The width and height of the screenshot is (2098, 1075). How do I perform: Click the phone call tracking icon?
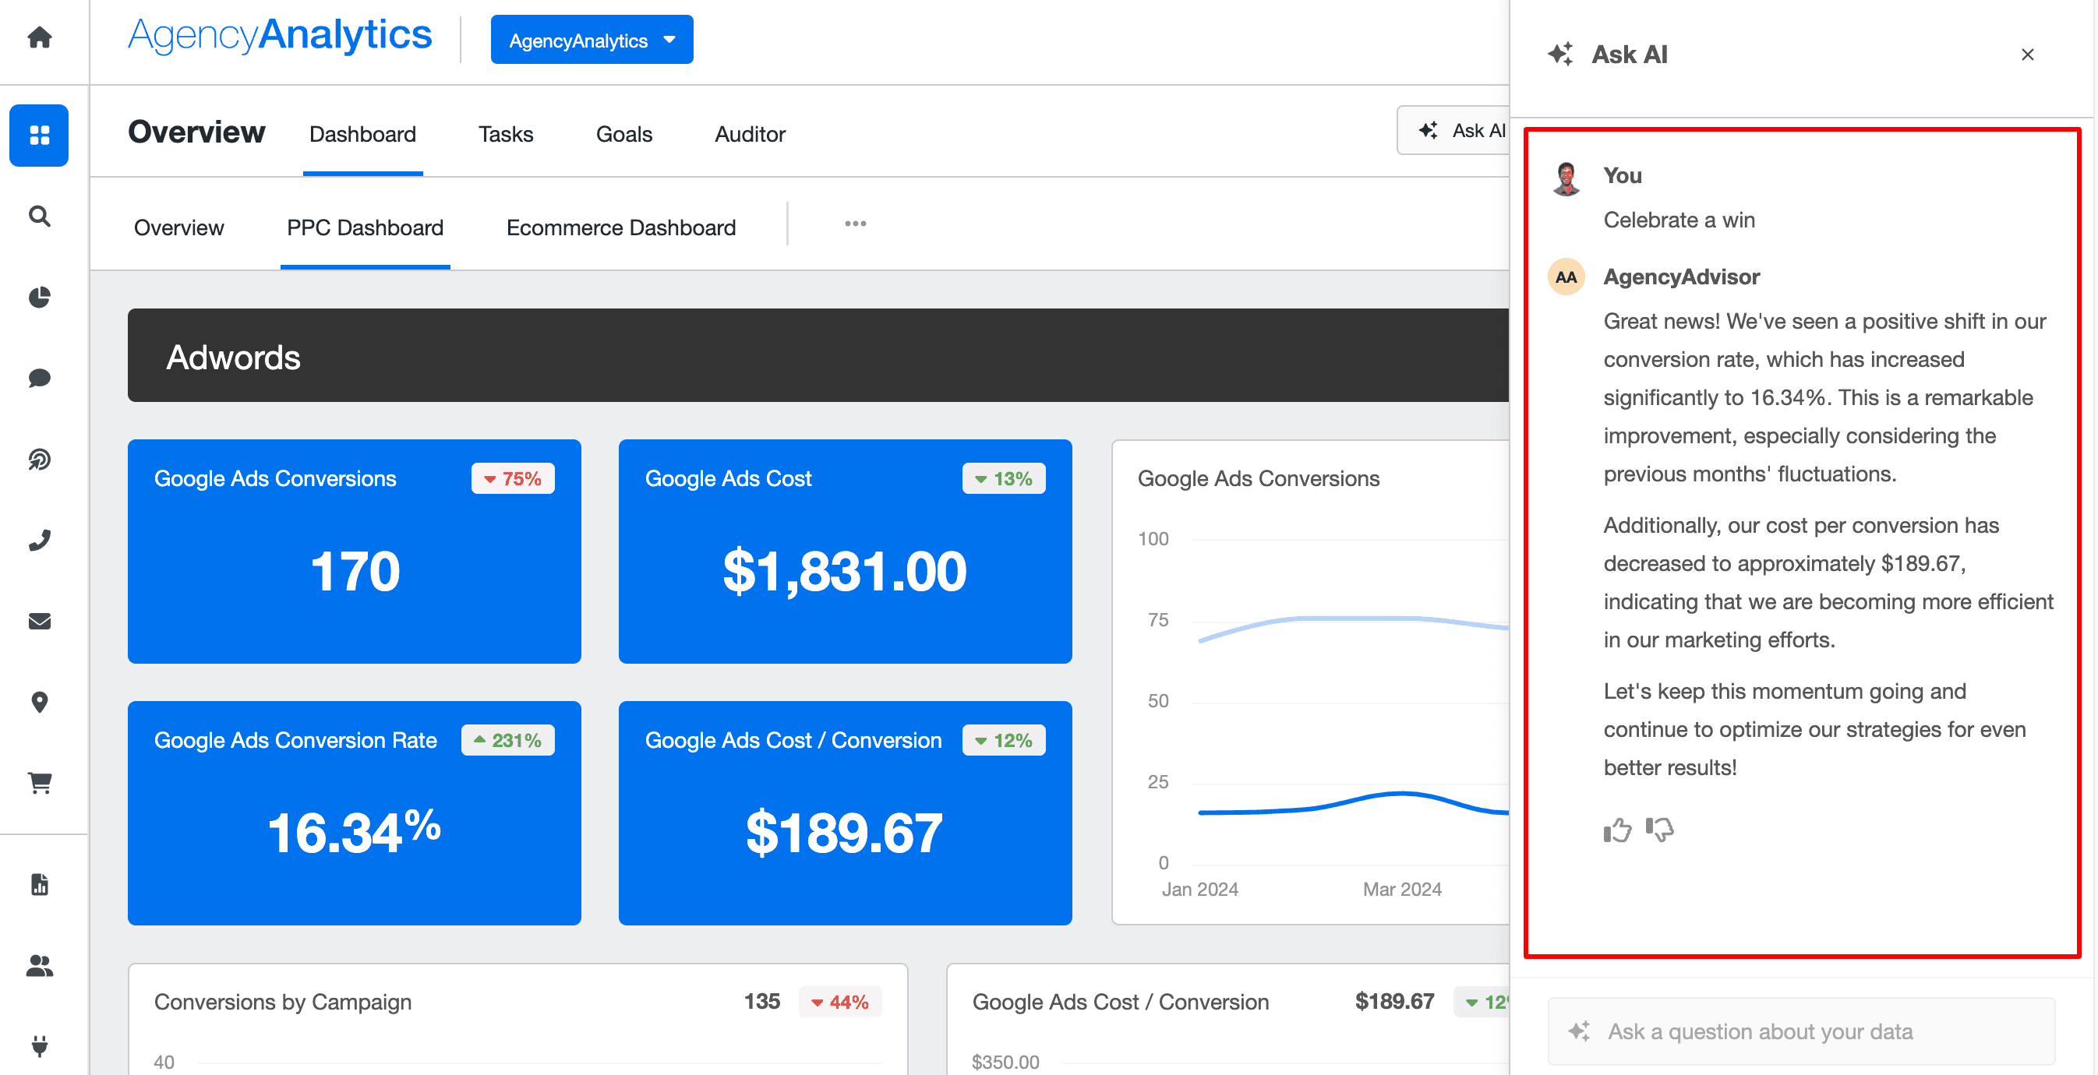(39, 541)
